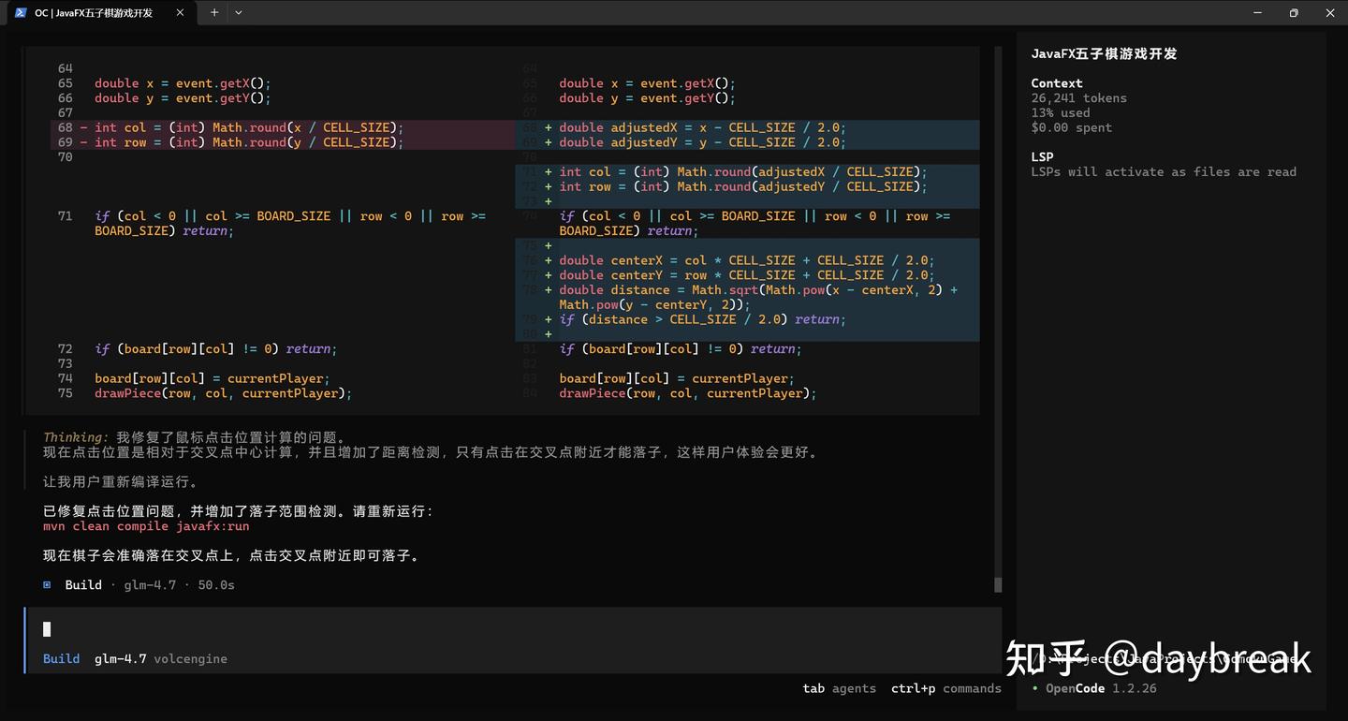Screen dimensions: 1348x721
Task: Click removed line 'int col = (int) Math.round(x / CELL_SIZE)'
Action: click(249, 128)
